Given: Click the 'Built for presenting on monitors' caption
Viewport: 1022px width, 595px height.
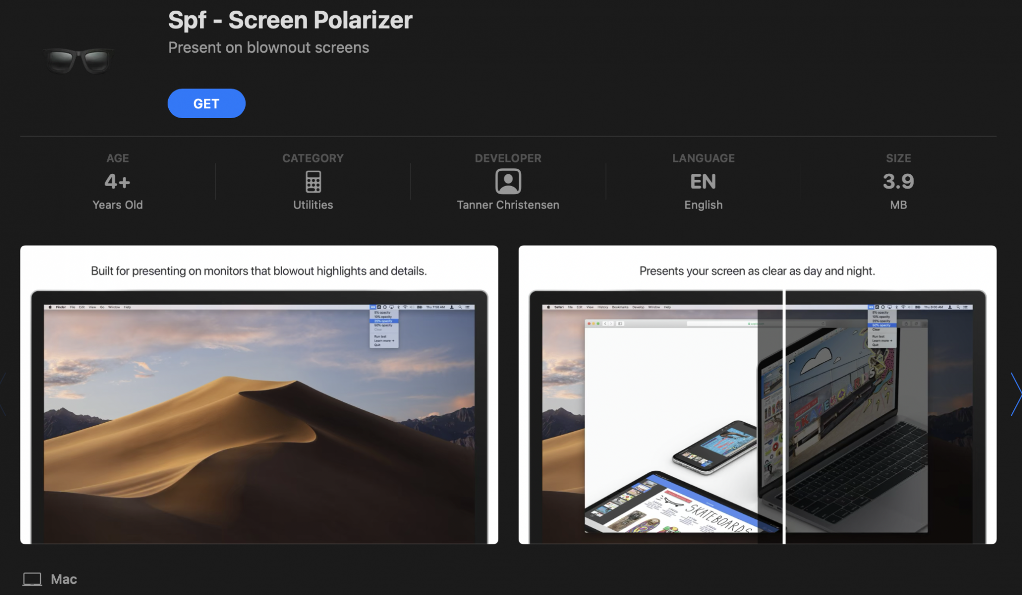Looking at the screenshot, I should pyautogui.click(x=259, y=271).
